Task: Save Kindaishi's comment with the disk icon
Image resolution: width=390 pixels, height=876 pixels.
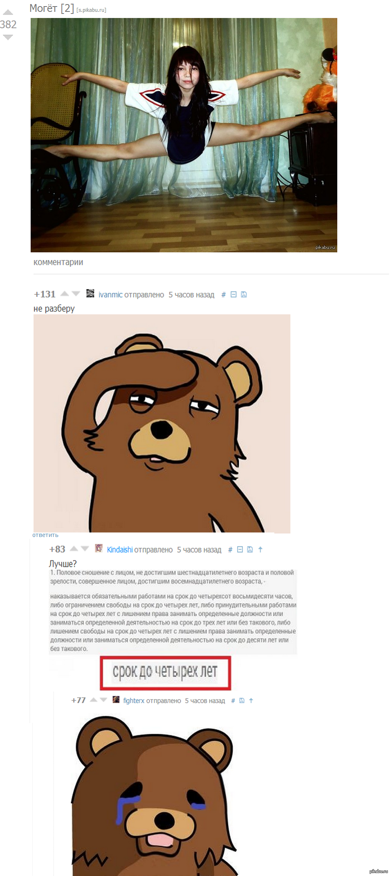Action: click(x=250, y=550)
